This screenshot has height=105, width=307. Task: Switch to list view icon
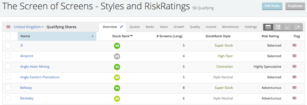click(278, 27)
